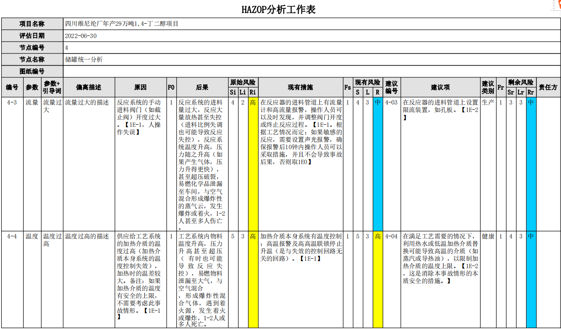Select the 节点编号 label cell
Screen dimensions: 561x329
tap(32, 48)
